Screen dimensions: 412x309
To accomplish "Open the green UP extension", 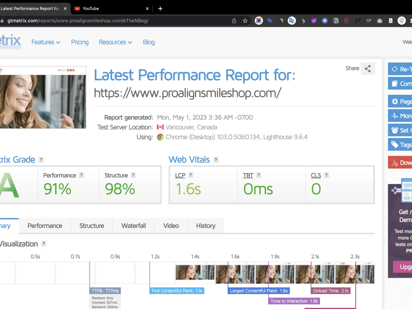I will [x=369, y=21].
